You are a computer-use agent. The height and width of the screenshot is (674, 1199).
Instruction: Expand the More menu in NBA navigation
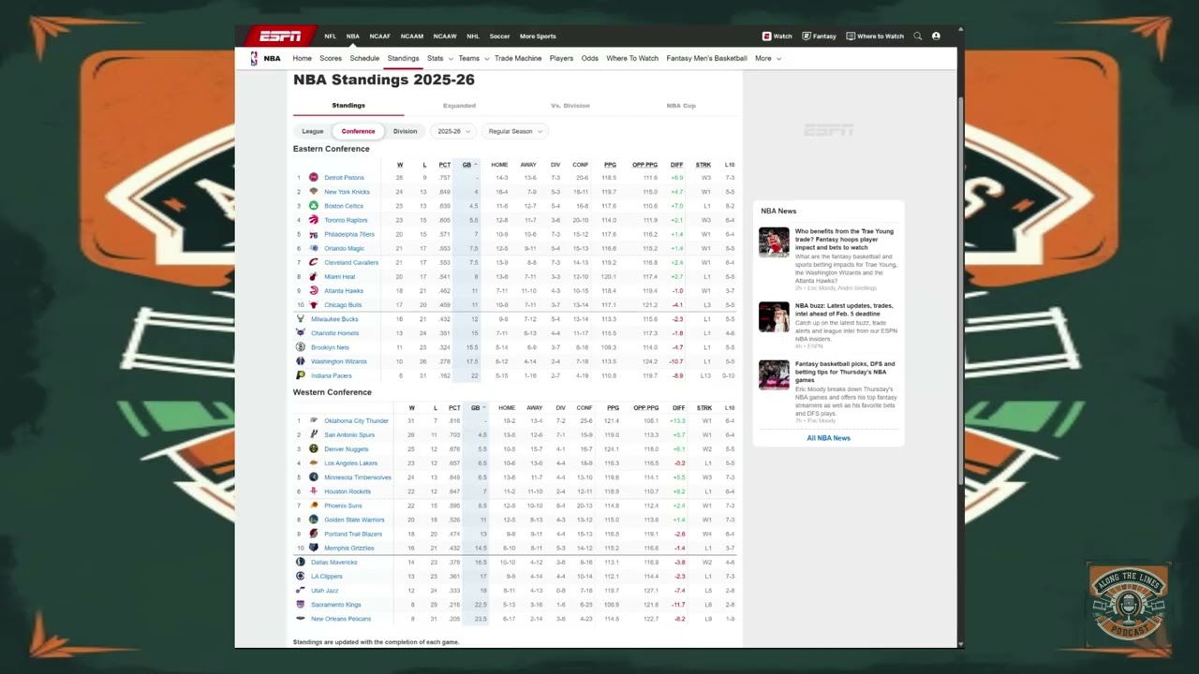coord(767,58)
